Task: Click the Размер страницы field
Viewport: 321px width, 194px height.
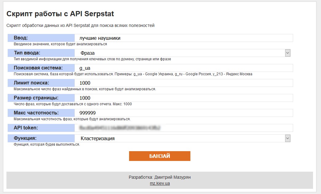Action: pos(184,98)
